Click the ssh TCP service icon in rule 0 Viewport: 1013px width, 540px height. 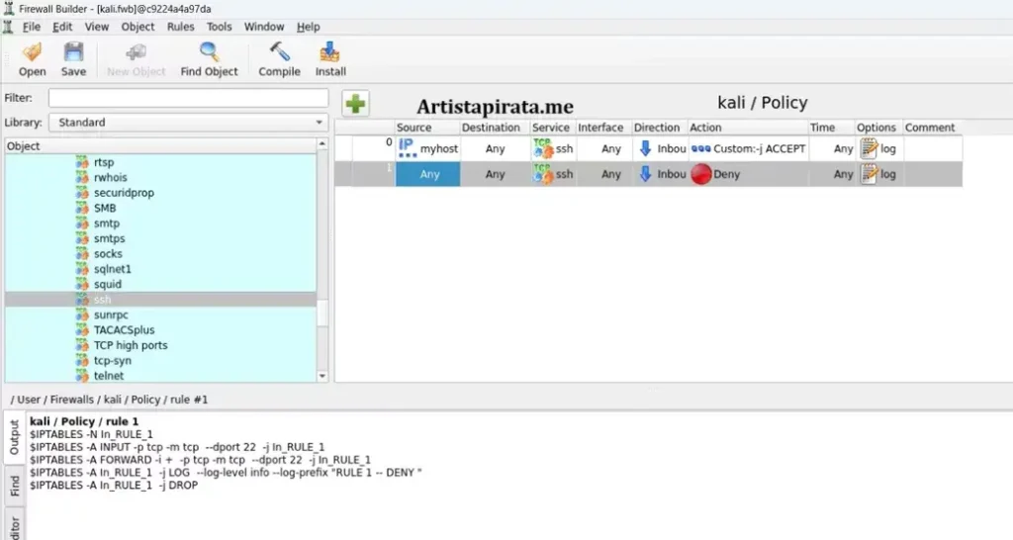[543, 148]
